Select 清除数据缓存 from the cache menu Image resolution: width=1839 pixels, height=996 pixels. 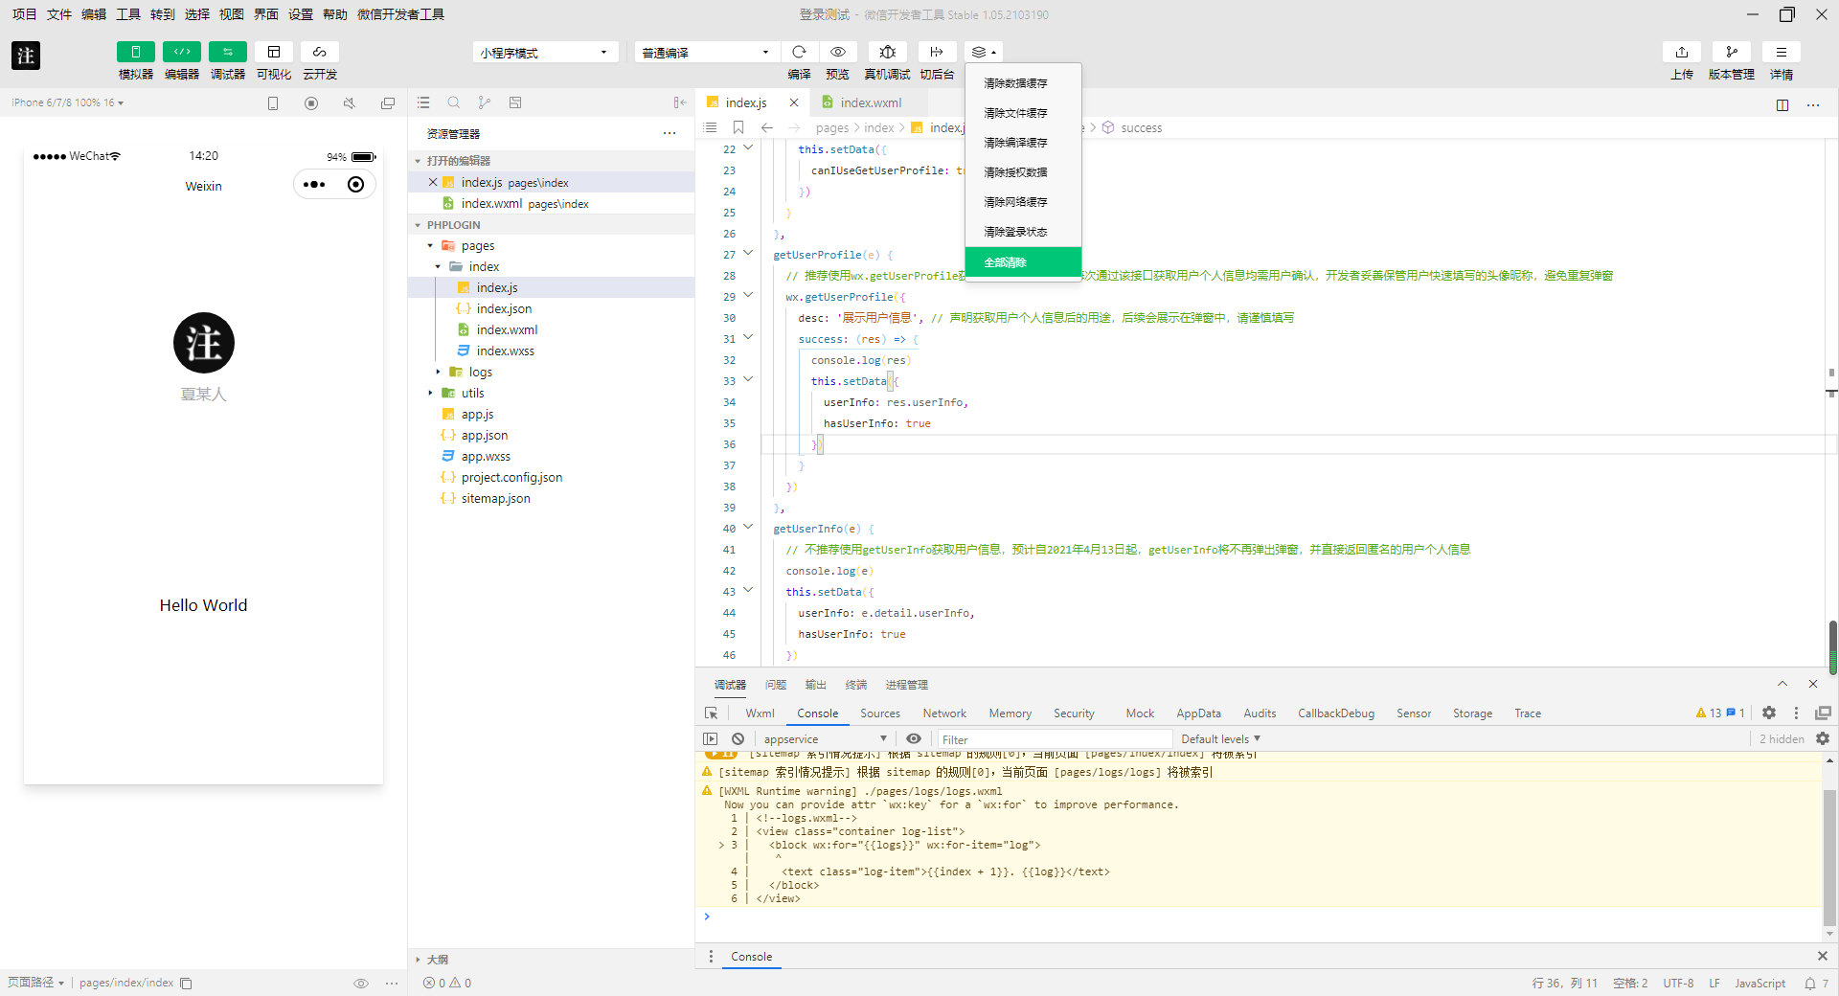[x=1023, y=83]
